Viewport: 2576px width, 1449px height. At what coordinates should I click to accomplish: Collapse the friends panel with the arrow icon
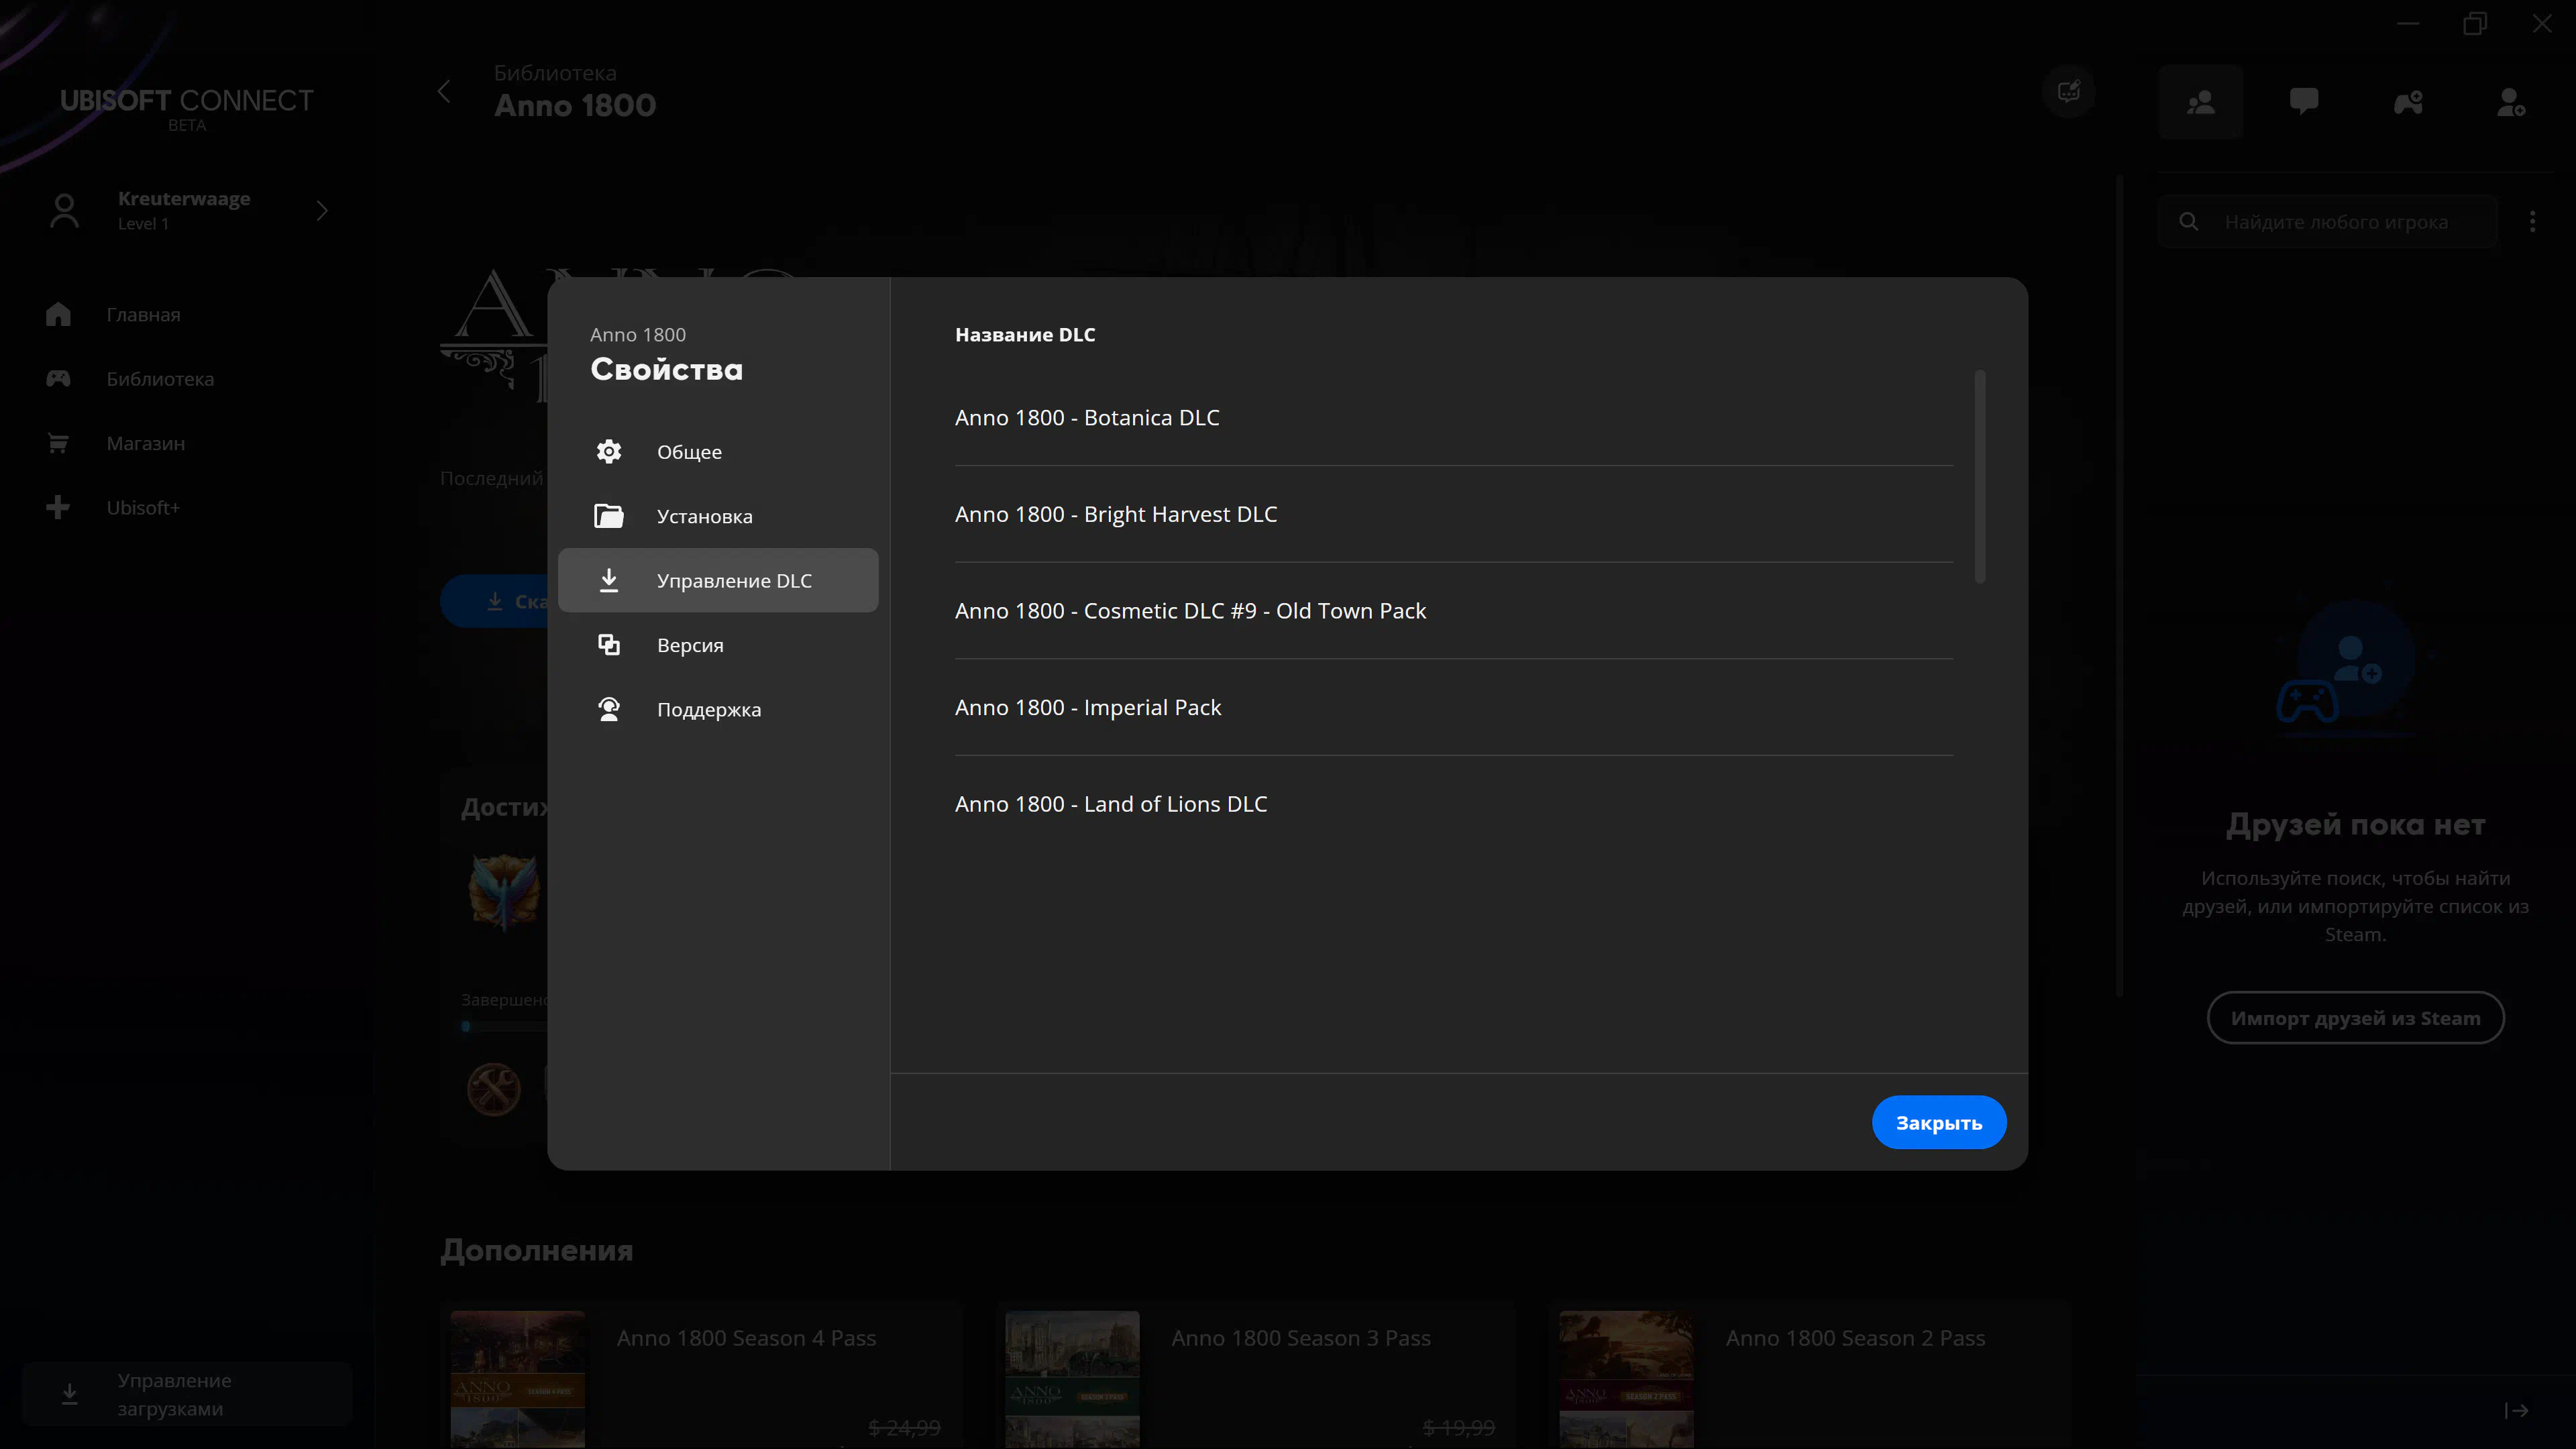pos(2516,1411)
